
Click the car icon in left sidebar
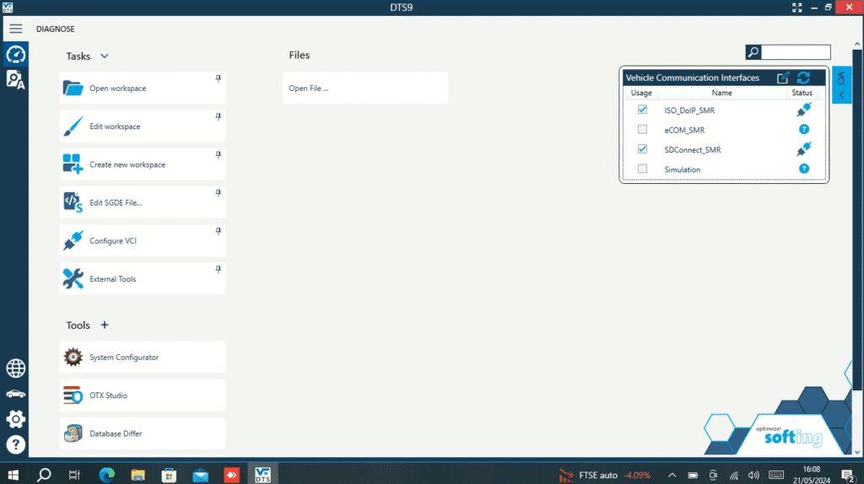pos(15,394)
